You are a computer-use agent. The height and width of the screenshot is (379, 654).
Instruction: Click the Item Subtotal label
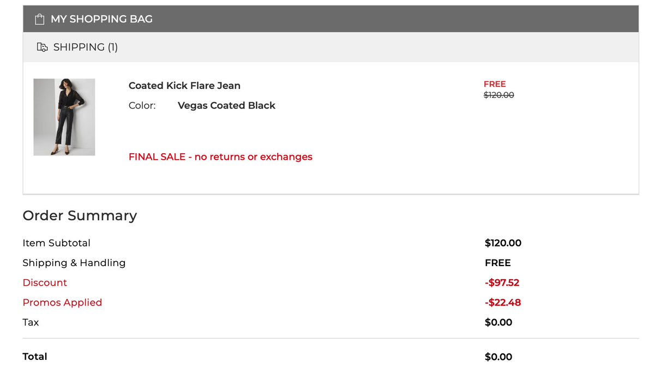click(x=57, y=243)
